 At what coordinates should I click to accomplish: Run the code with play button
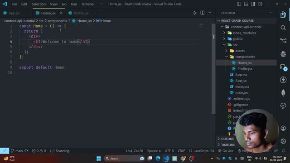[x=195, y=13]
